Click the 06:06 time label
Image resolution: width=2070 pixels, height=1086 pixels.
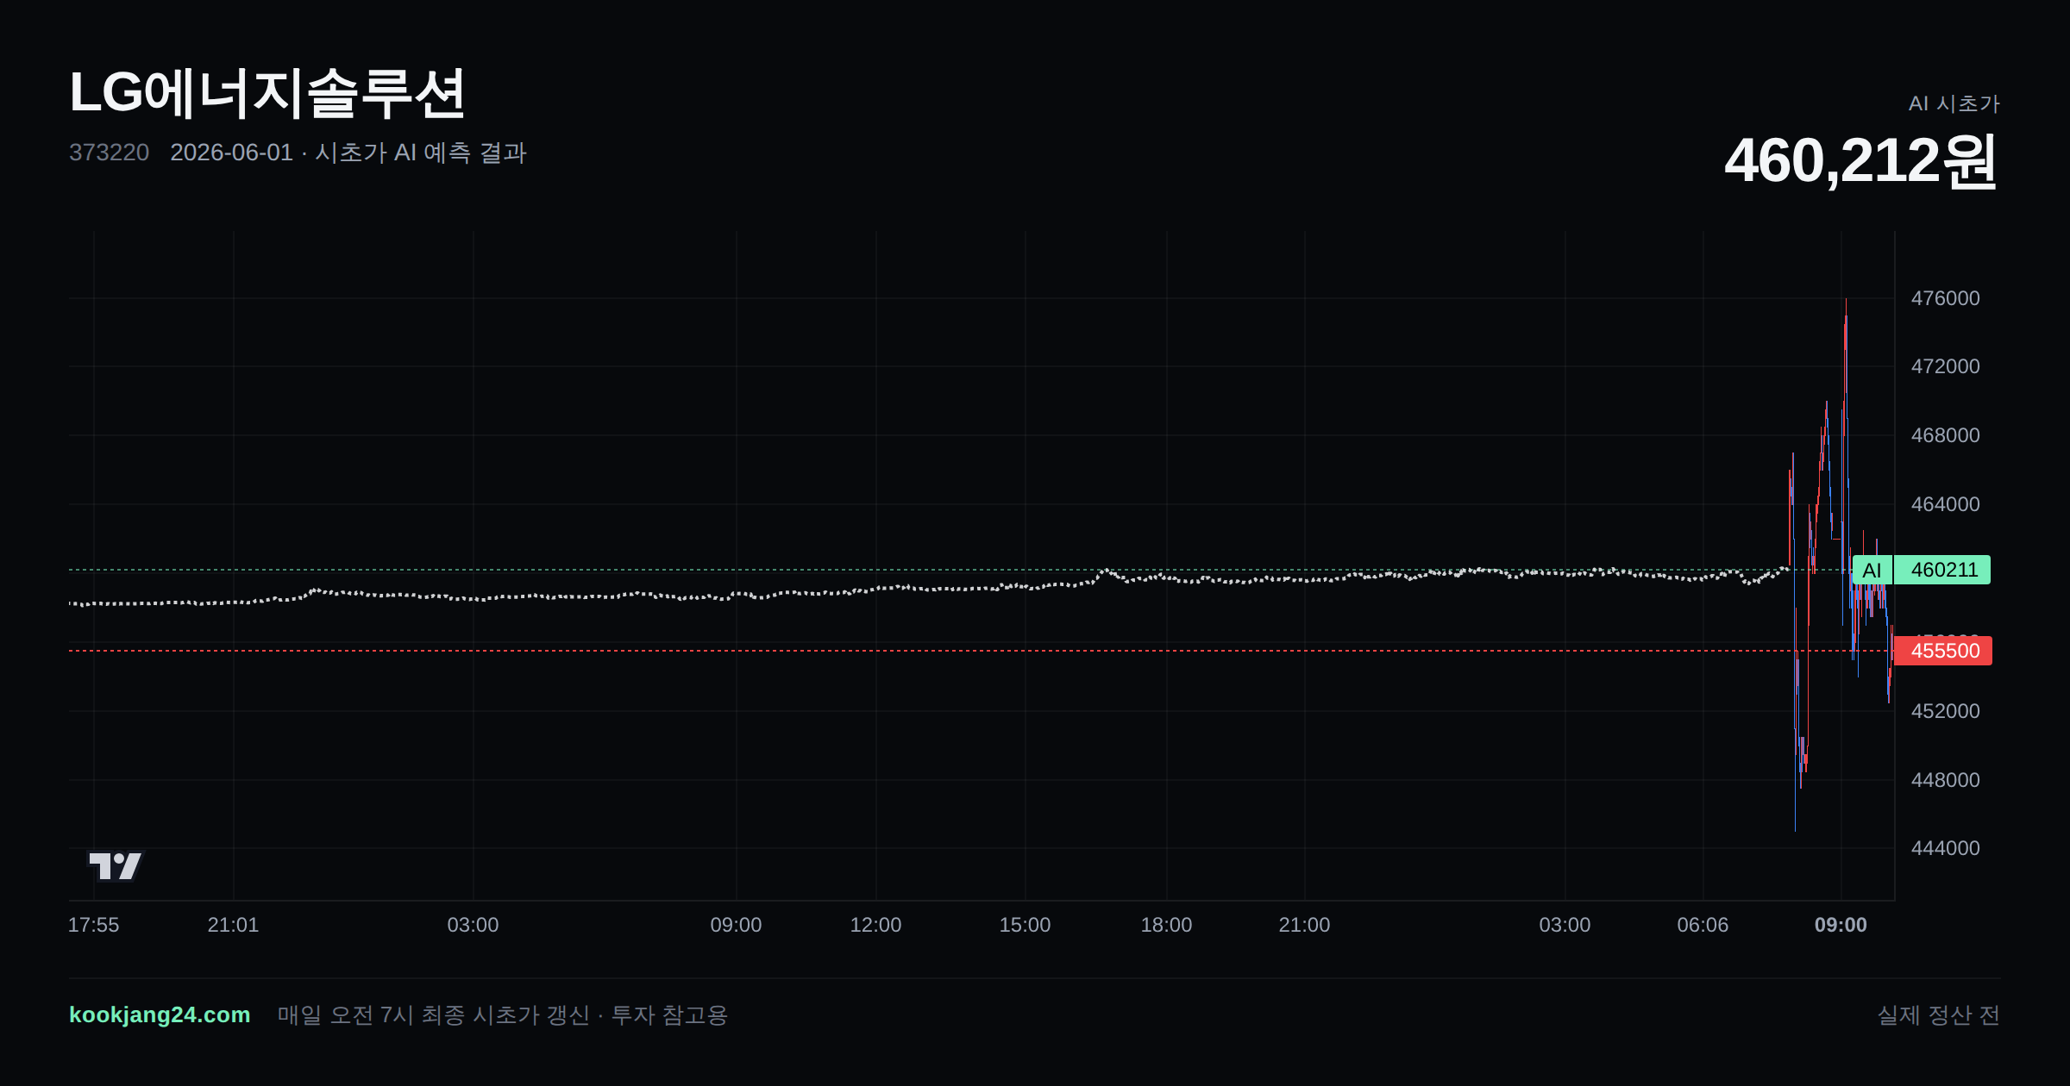pyautogui.click(x=1703, y=925)
